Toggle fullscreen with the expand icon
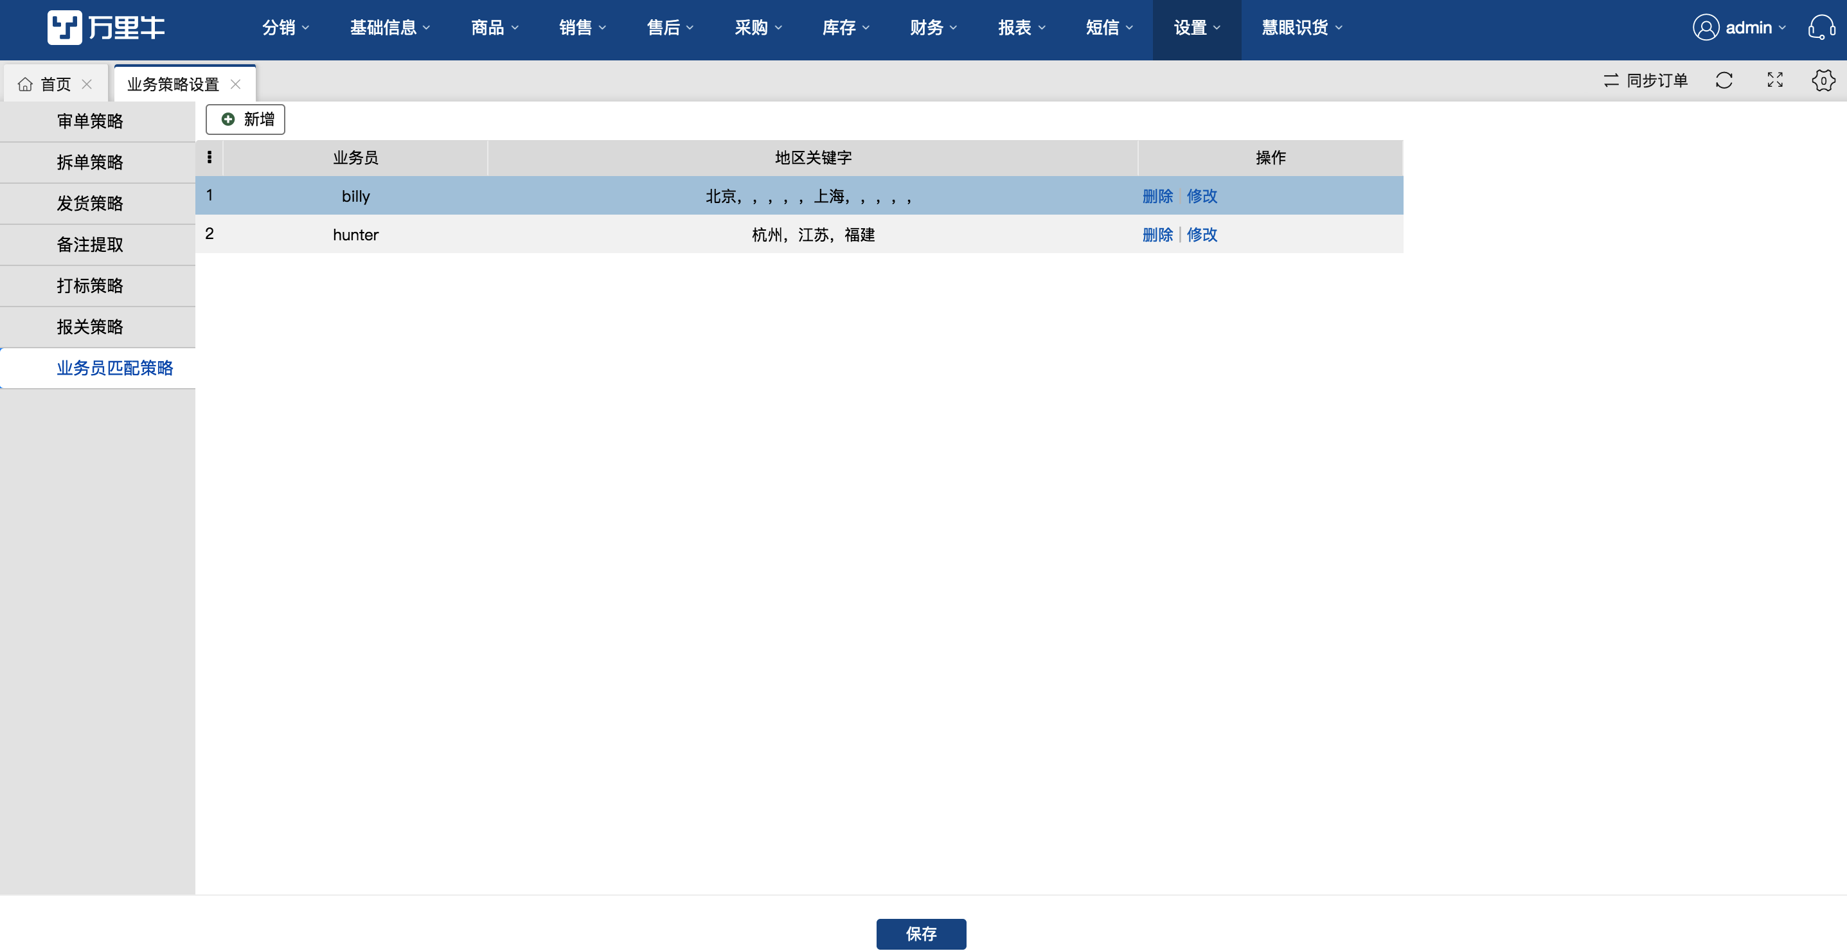1847x951 pixels. click(1774, 80)
